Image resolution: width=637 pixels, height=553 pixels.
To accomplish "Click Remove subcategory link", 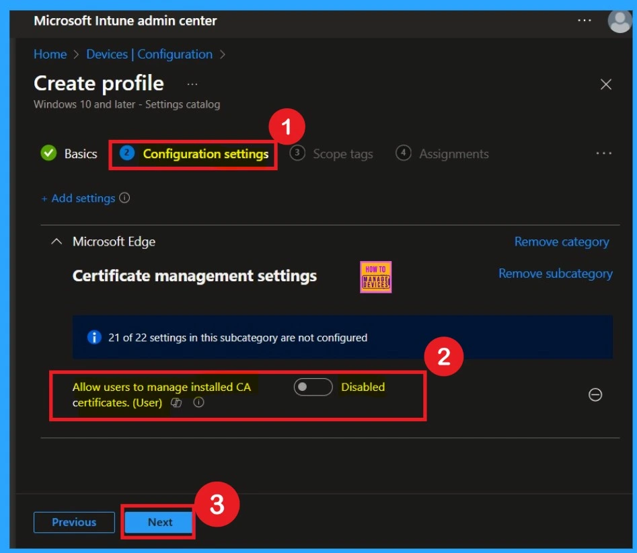I will click(x=556, y=273).
